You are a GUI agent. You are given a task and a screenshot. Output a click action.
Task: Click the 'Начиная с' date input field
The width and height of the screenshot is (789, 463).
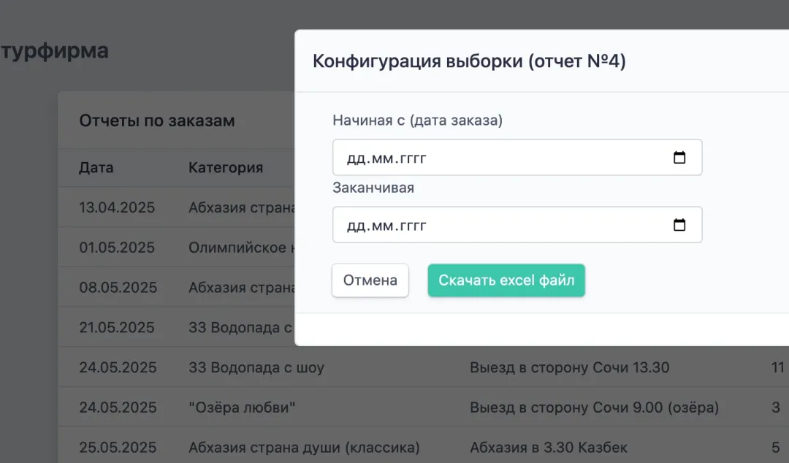(x=517, y=158)
